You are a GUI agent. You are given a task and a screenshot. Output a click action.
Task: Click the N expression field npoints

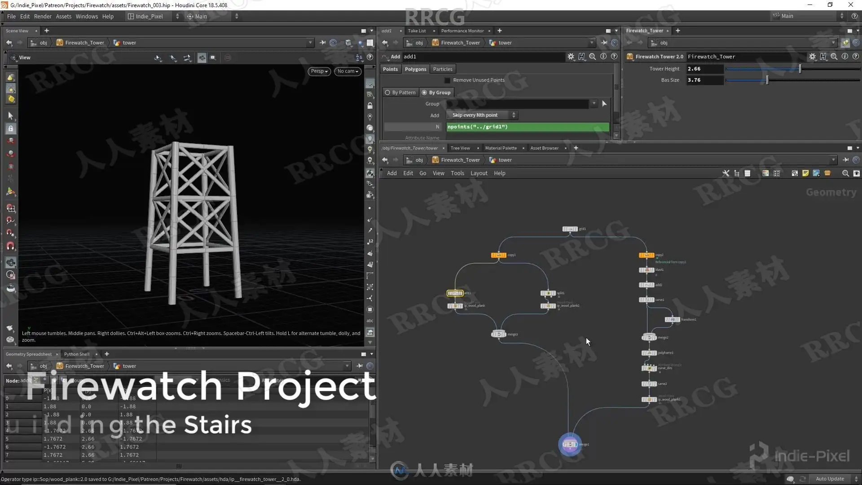pyautogui.click(x=528, y=127)
